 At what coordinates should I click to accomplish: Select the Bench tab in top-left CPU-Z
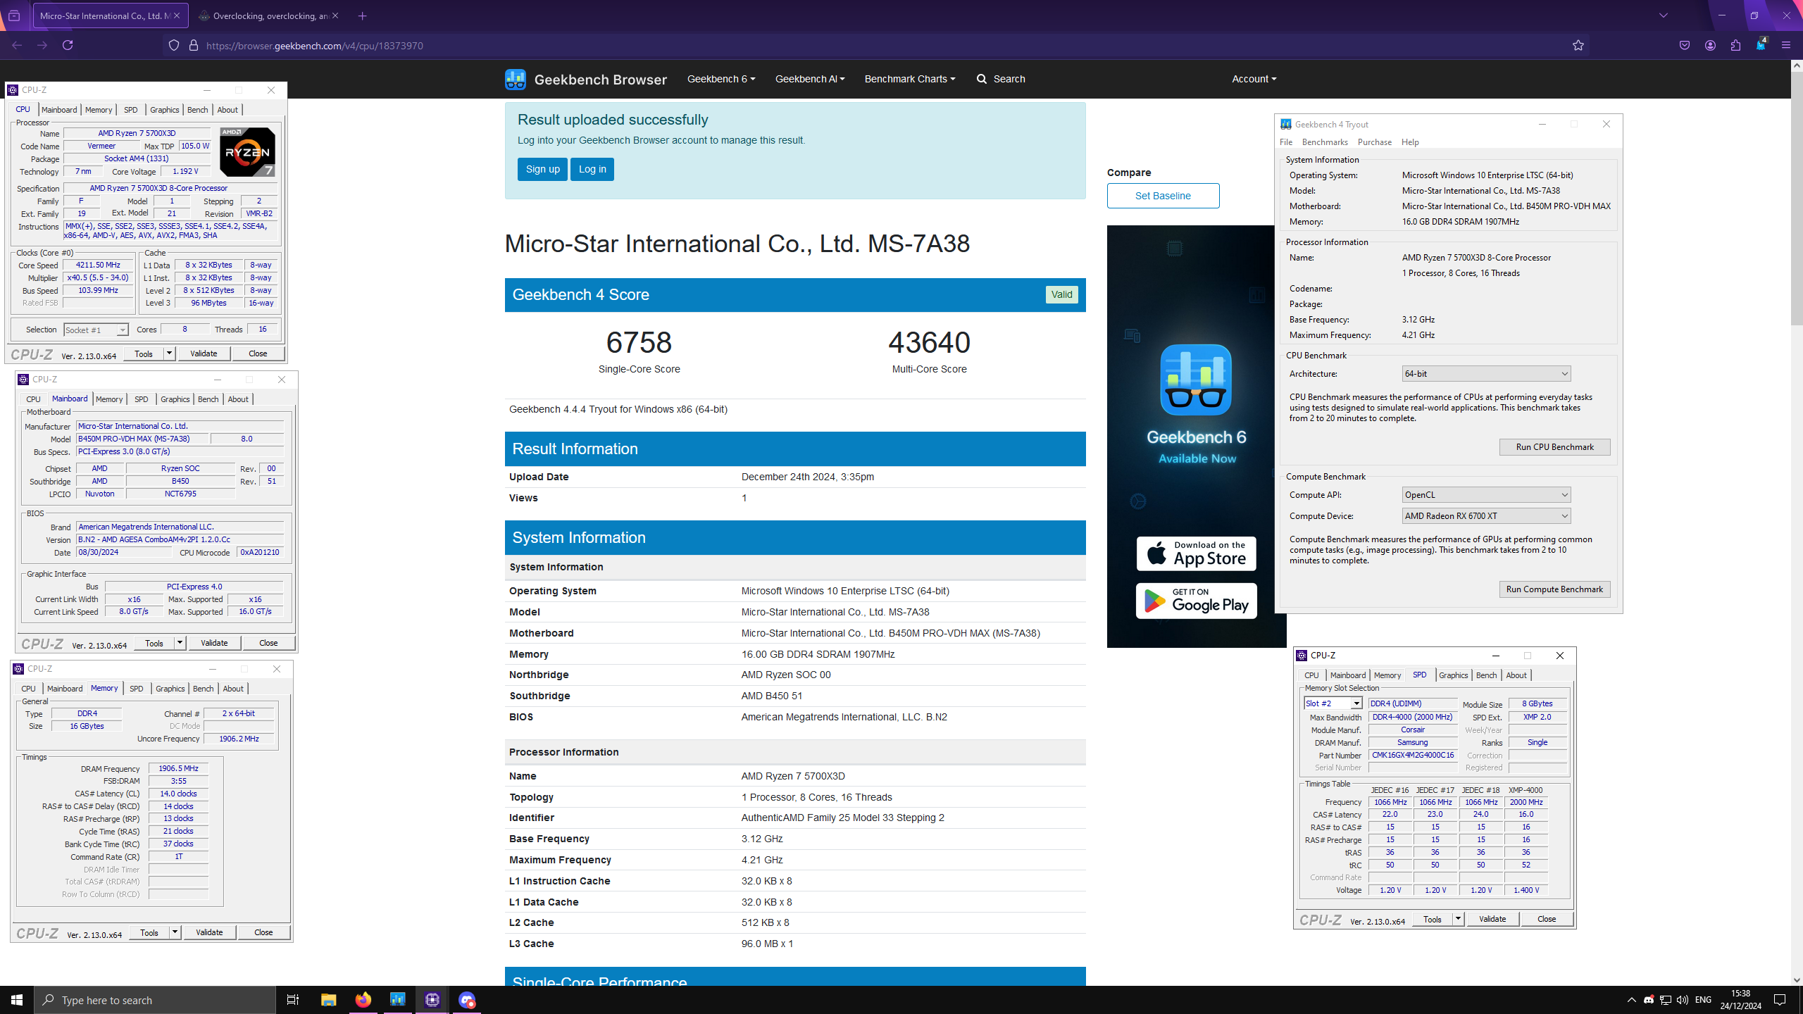click(x=198, y=110)
